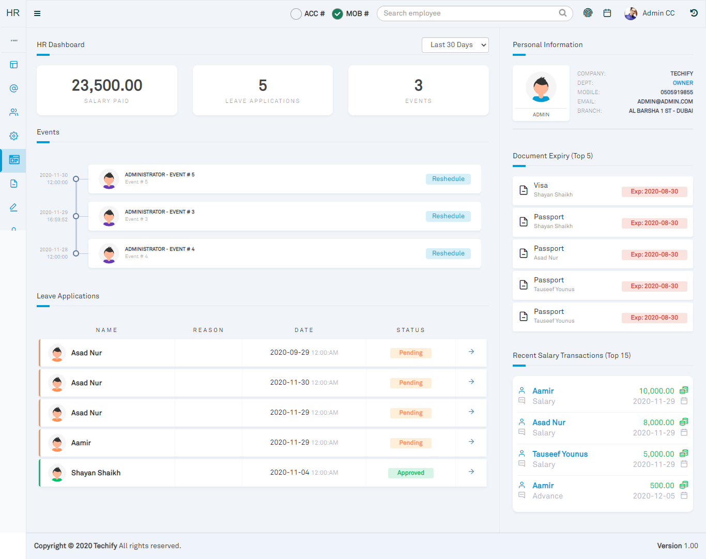The image size is (706, 559).
Task: Open Aamir's salary transaction link
Action: tap(542, 390)
